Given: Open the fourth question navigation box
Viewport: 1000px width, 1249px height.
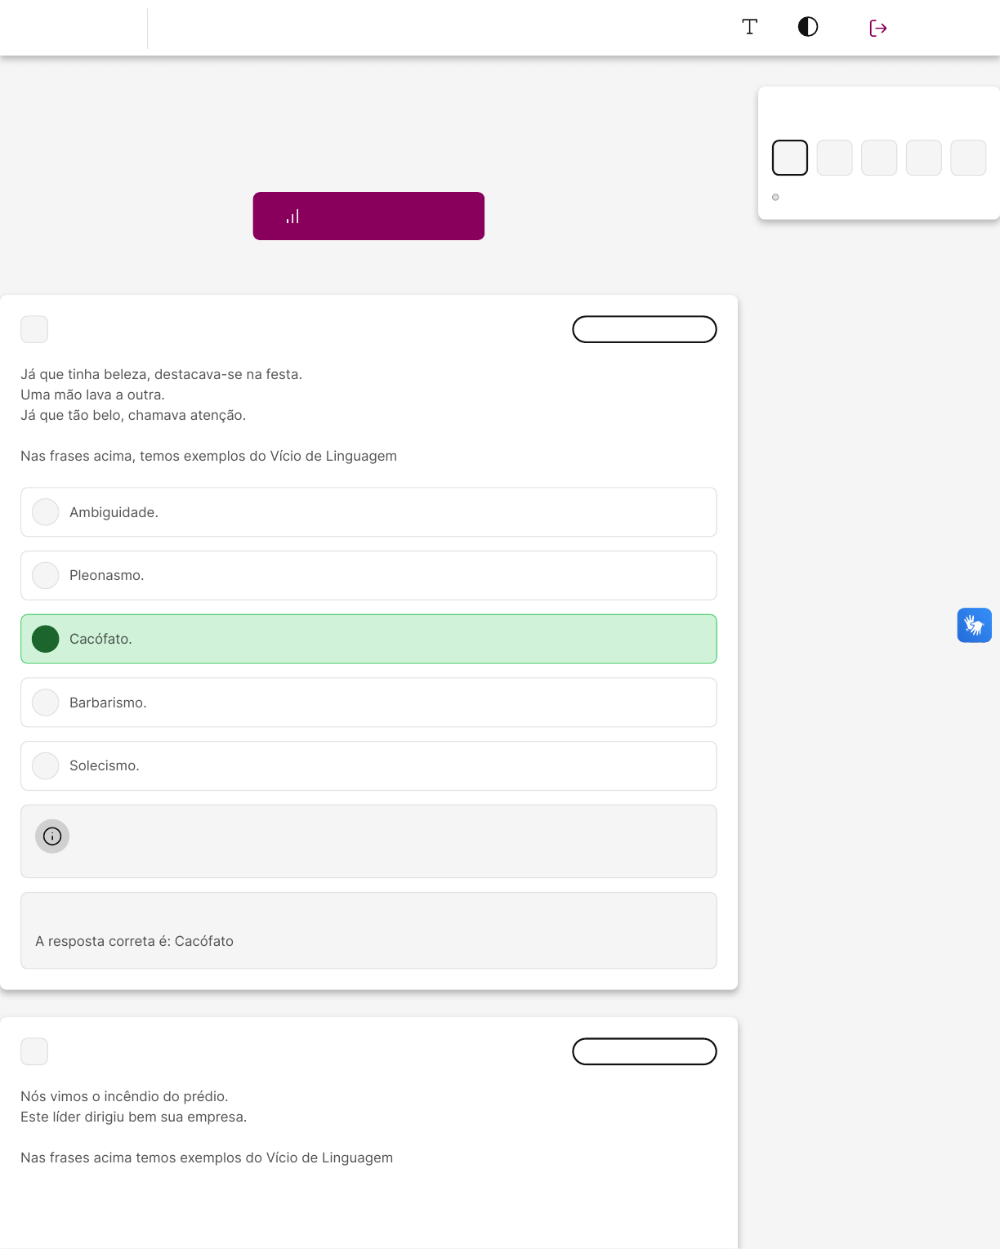Looking at the screenshot, I should click(923, 158).
